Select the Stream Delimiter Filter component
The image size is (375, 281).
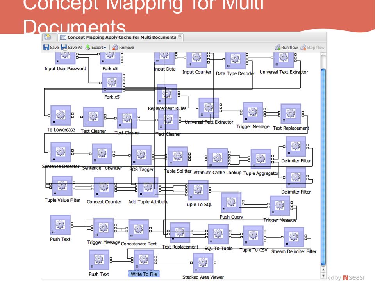point(294,237)
